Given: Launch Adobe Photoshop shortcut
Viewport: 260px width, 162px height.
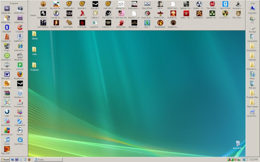Looking at the screenshot, I should [x=20, y=10].
